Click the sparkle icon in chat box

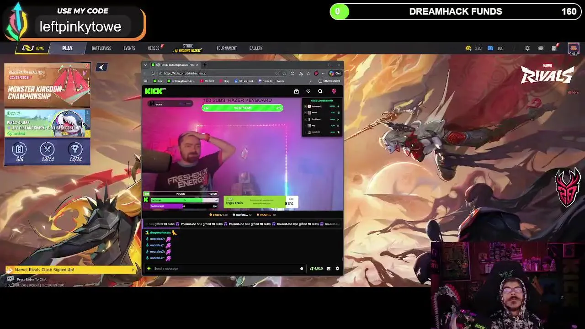click(149, 268)
